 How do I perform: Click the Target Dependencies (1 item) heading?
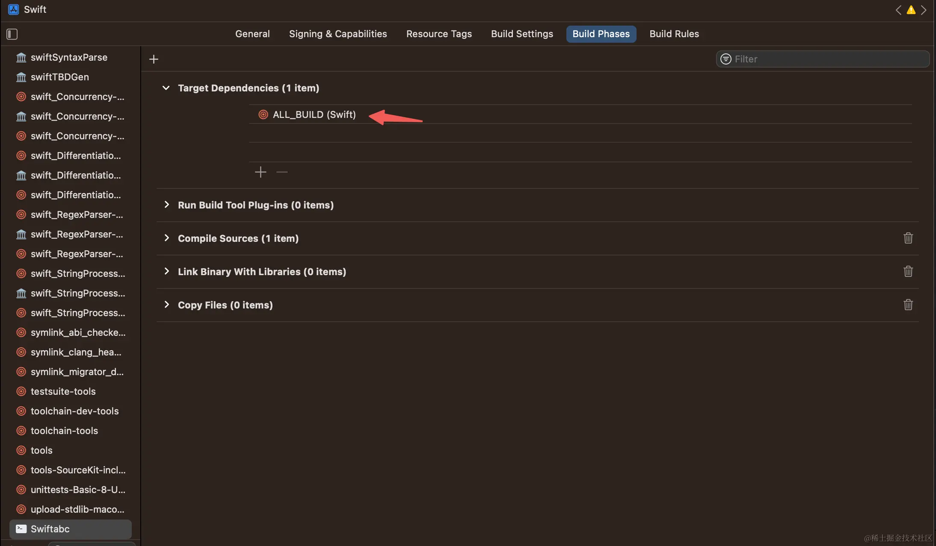point(249,88)
